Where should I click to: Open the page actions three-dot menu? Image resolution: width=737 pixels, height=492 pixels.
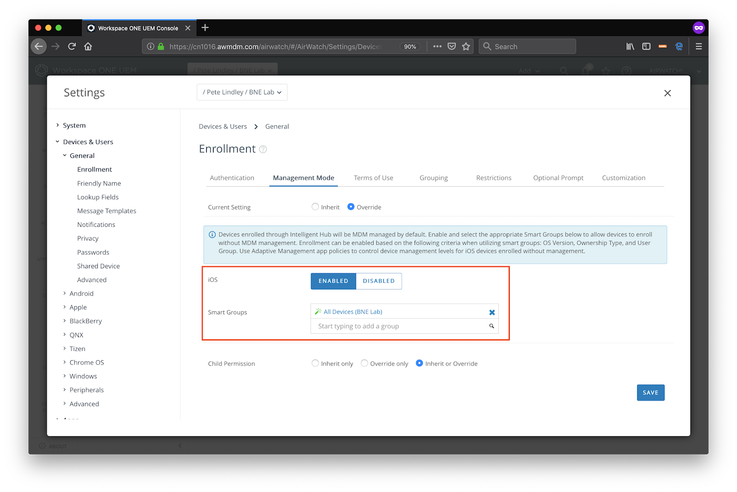click(437, 46)
